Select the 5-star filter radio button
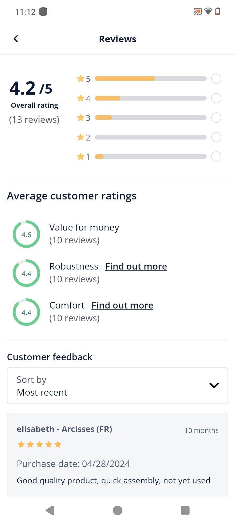 point(216,79)
